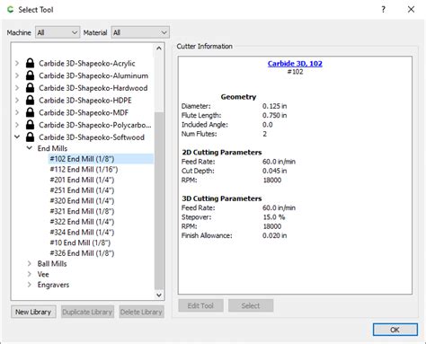The height and width of the screenshot is (344, 426).
Task: Select the End Mills category label
Action: tap(52, 148)
